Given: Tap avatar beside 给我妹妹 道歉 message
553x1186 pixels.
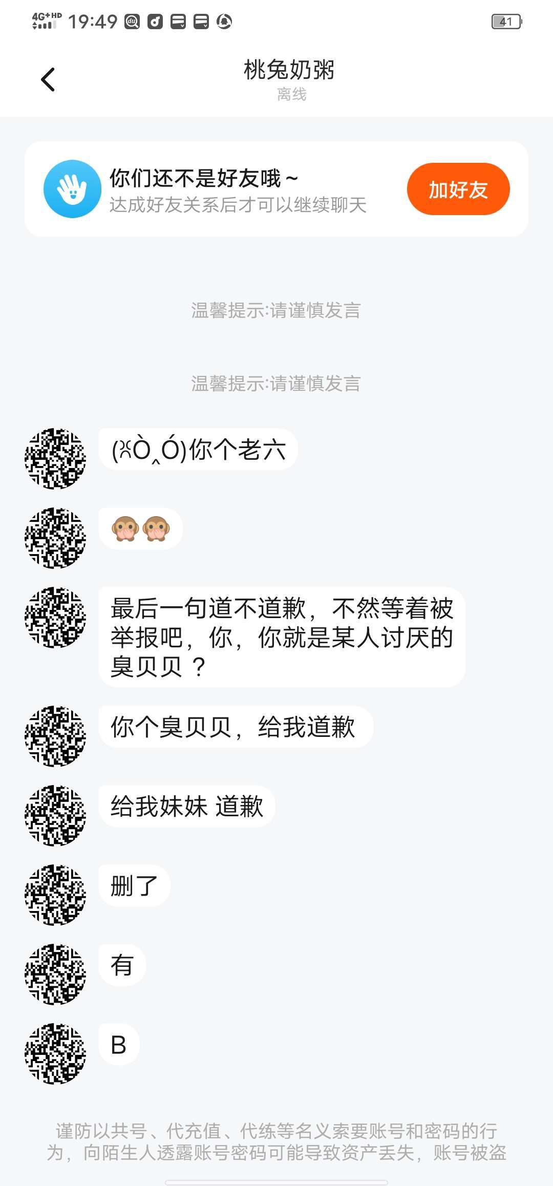Looking at the screenshot, I should [x=55, y=815].
